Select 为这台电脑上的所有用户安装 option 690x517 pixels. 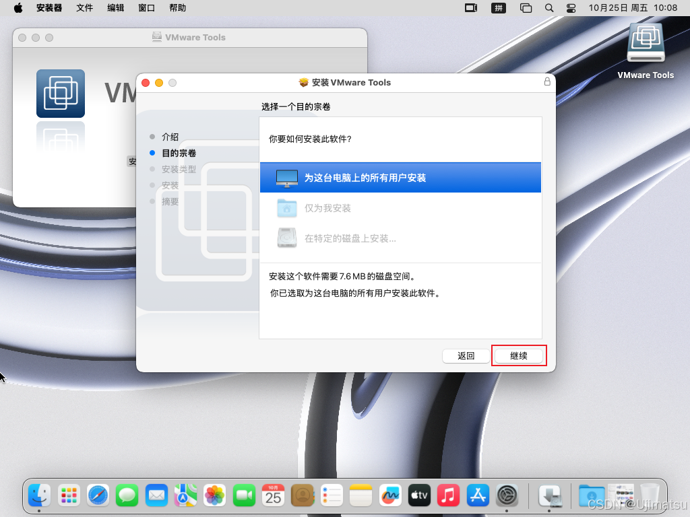pyautogui.click(x=400, y=178)
